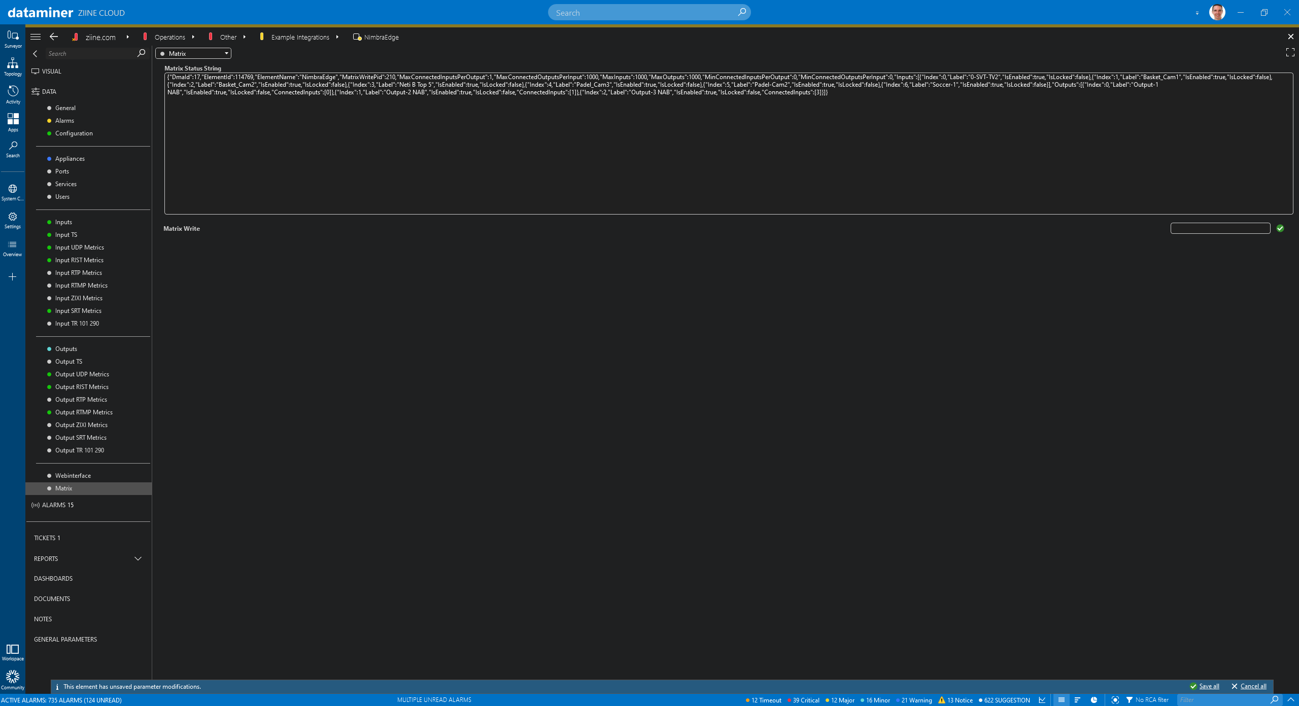
Task: Collapse the side panel with chevron
Action: 35,54
